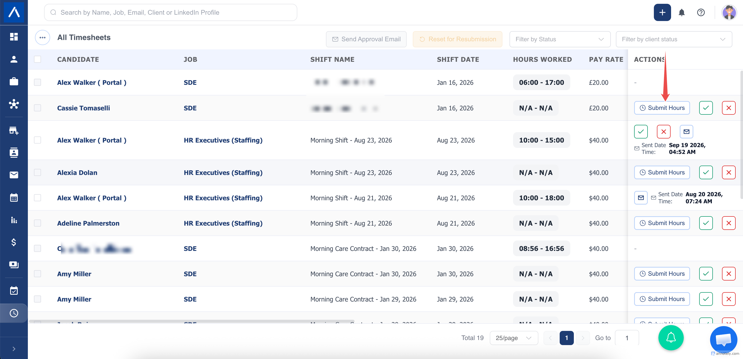
Task: Open the dollar sign billing icon
Action: [14, 242]
